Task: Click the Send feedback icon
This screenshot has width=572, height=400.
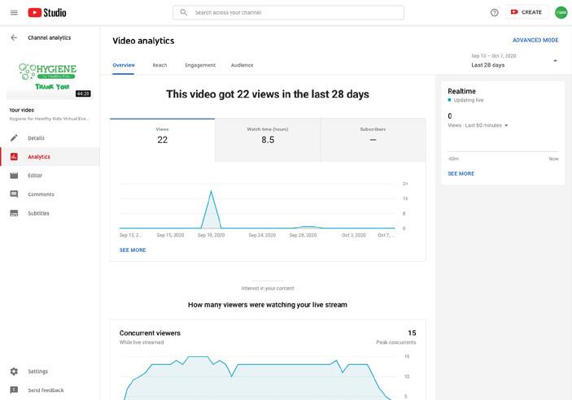Action: (14, 390)
